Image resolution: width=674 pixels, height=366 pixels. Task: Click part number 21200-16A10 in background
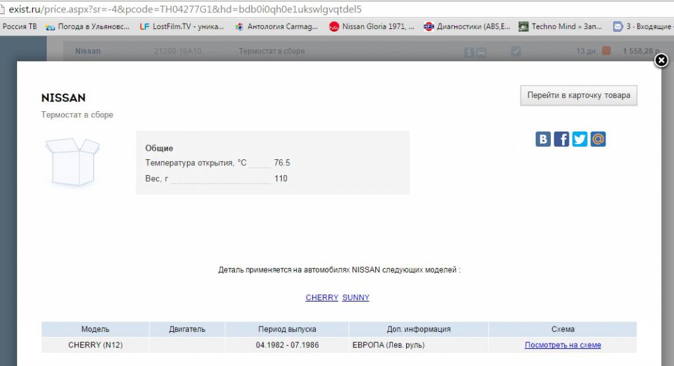(x=178, y=51)
